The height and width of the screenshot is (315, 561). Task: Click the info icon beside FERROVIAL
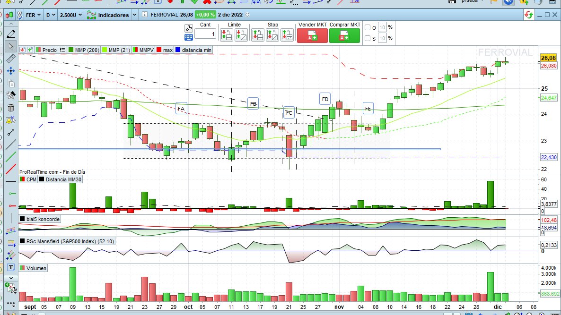pos(145,15)
